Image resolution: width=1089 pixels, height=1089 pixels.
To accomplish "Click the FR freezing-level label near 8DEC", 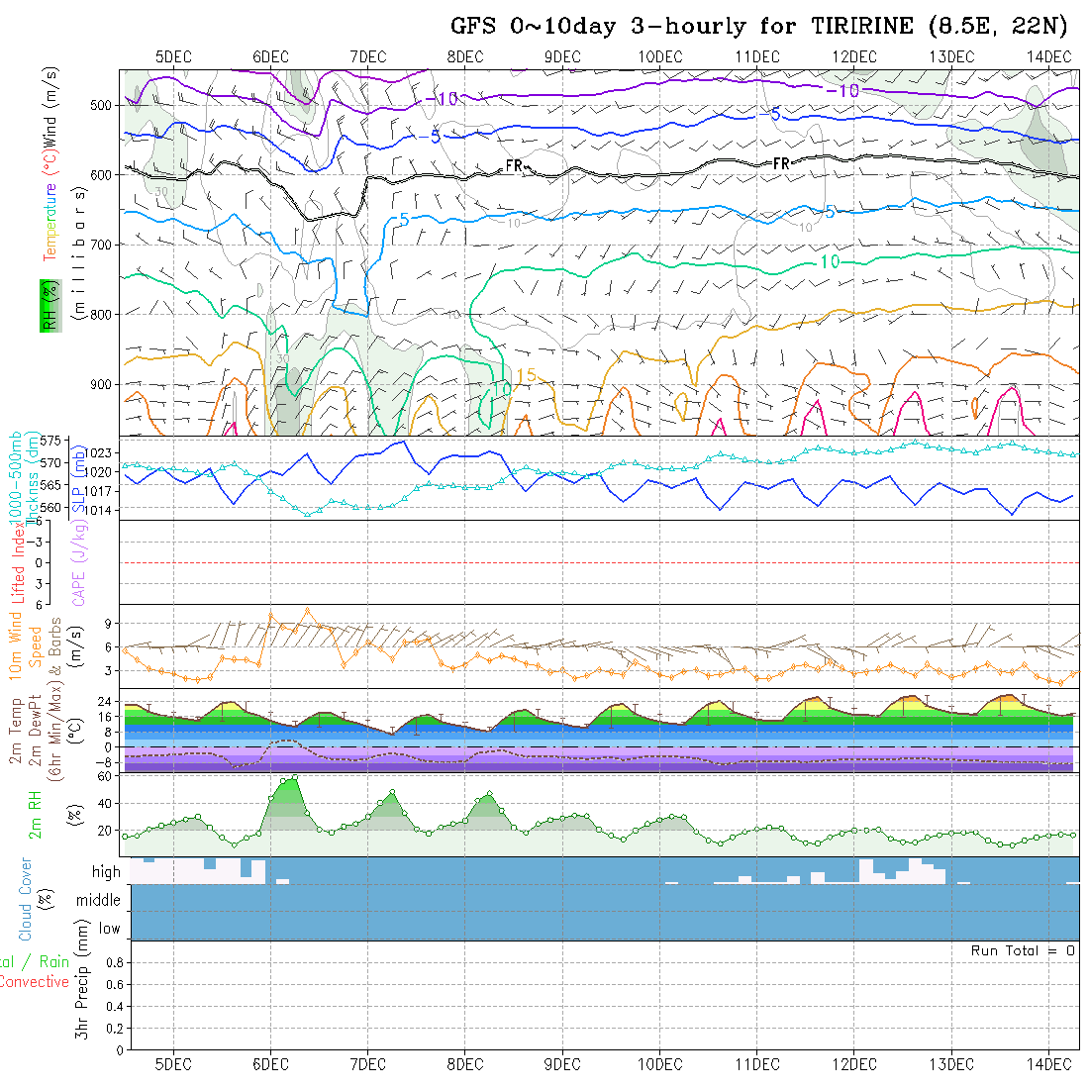I will [515, 166].
